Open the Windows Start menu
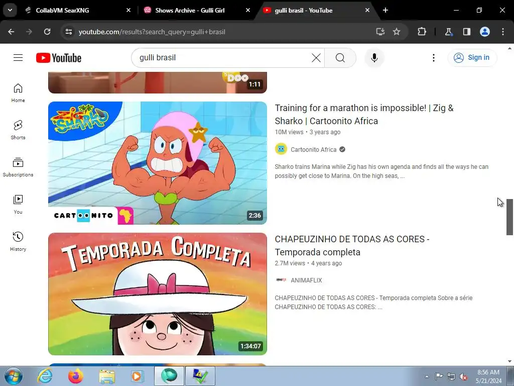The image size is (514, 386). (x=13, y=376)
